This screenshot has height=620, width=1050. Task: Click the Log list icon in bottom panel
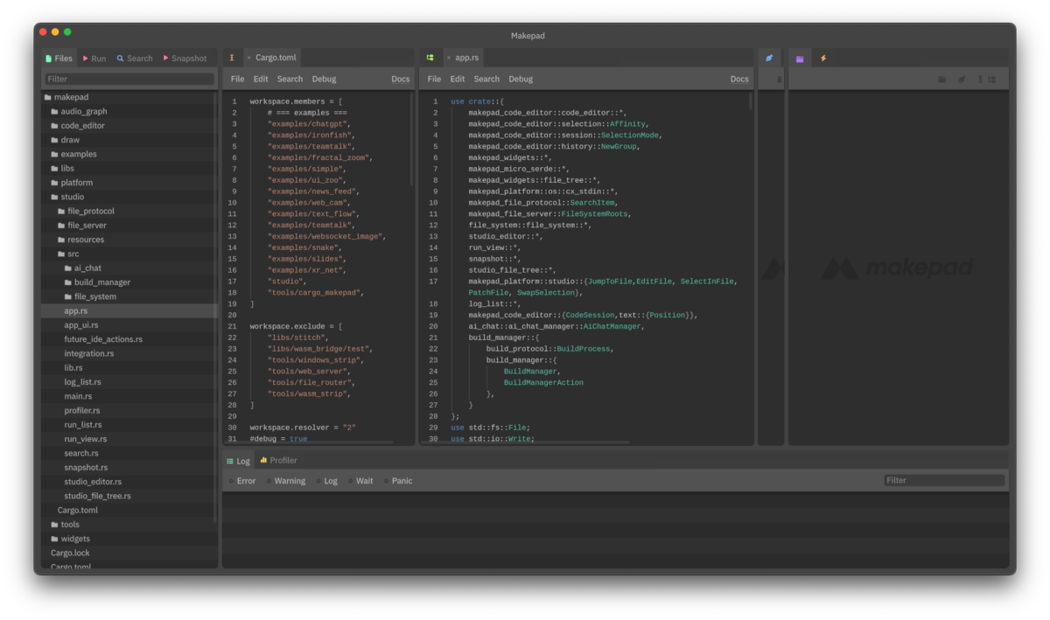tap(230, 461)
